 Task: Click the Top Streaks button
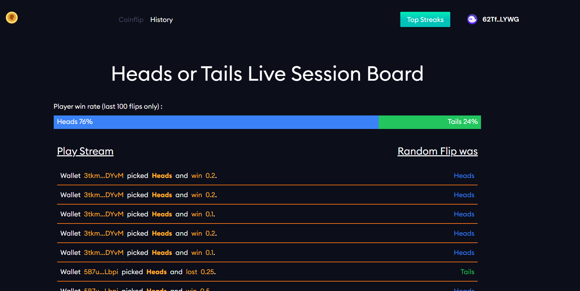coord(425,20)
